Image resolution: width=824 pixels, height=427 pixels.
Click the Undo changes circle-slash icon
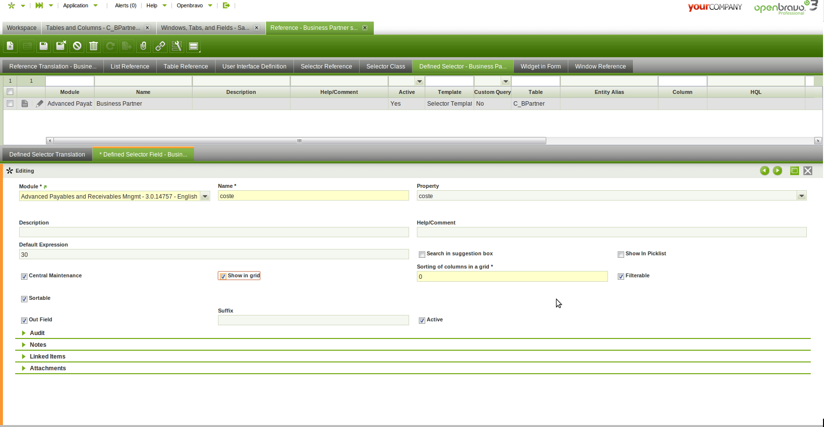coord(77,46)
